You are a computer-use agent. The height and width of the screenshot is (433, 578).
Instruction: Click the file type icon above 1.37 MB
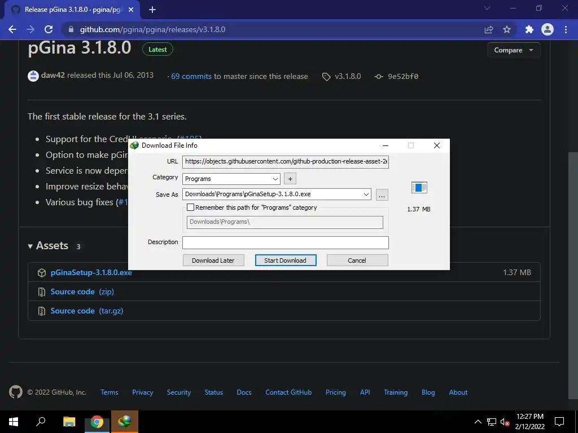click(419, 187)
